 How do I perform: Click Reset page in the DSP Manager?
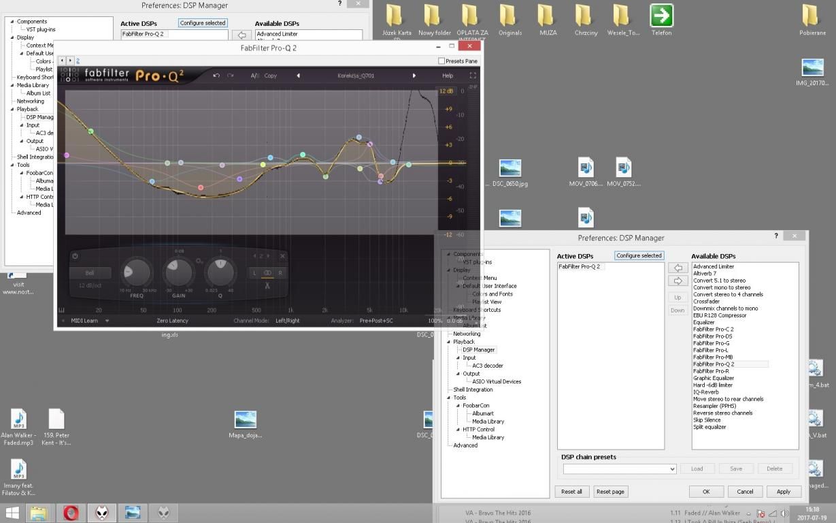[610, 491]
